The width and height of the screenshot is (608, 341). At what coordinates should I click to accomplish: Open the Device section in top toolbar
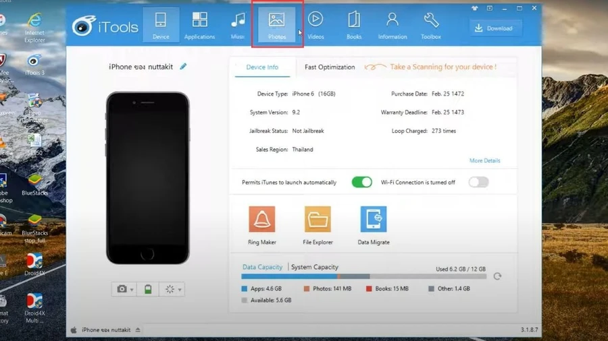click(161, 25)
